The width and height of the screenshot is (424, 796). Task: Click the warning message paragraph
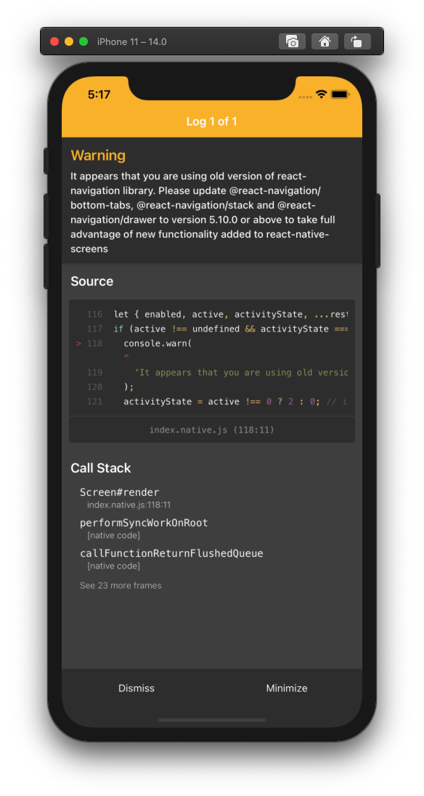tap(203, 213)
